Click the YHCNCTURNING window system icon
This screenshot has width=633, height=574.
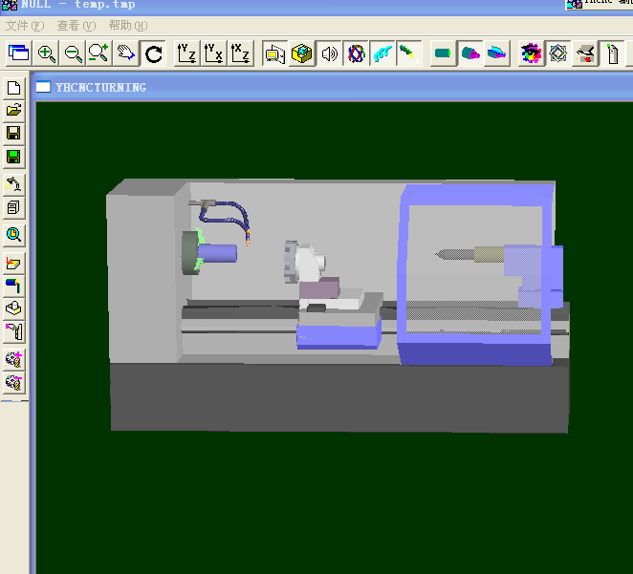point(43,87)
